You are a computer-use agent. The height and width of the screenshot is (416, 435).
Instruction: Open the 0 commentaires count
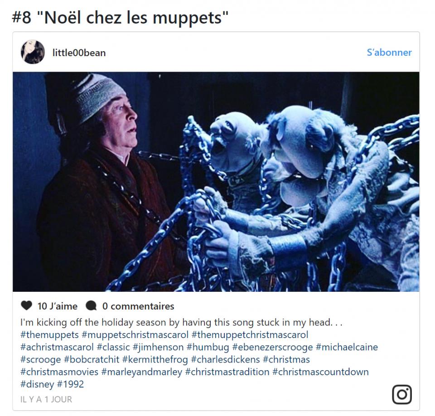[x=138, y=306]
